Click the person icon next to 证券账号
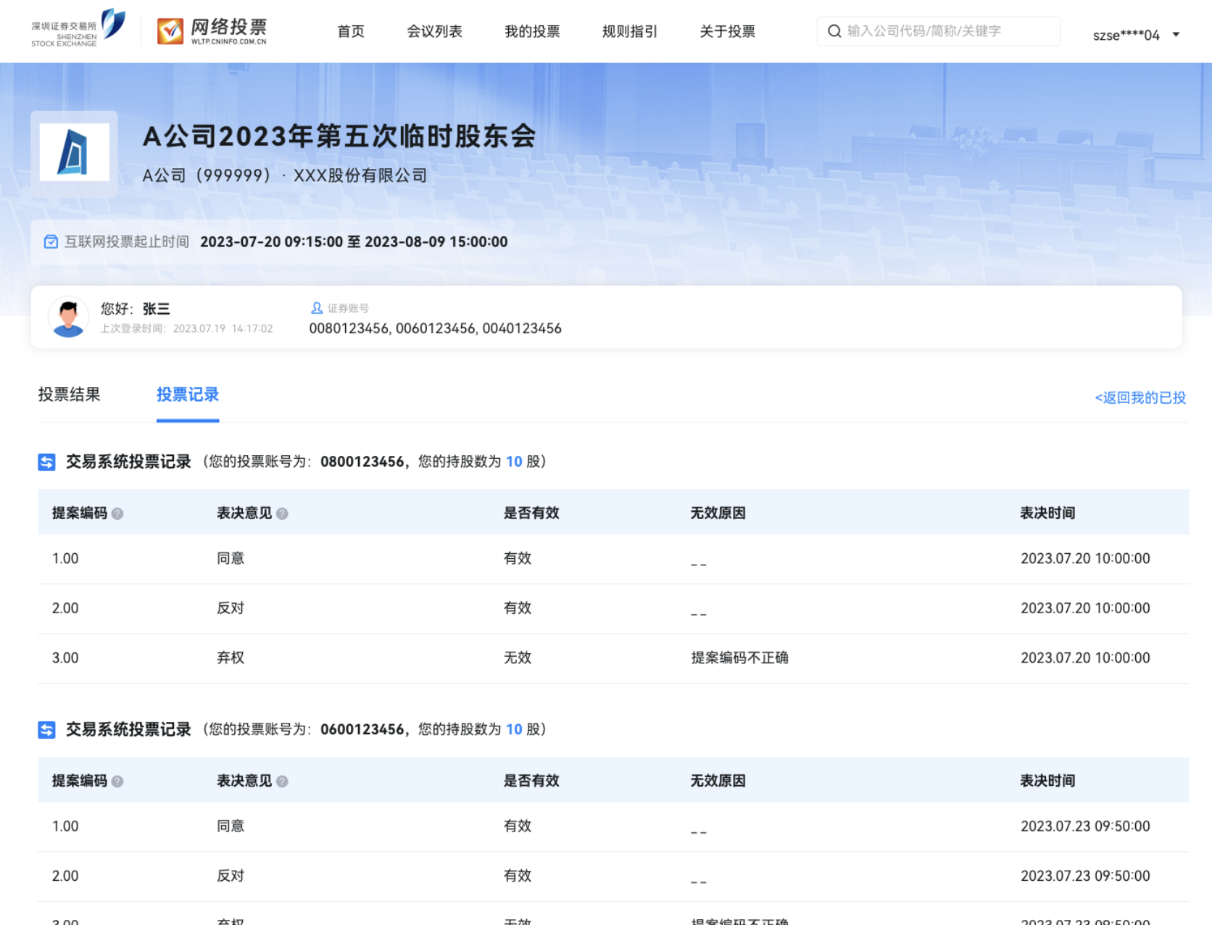Image resolution: width=1212 pixels, height=925 pixels. [x=317, y=307]
